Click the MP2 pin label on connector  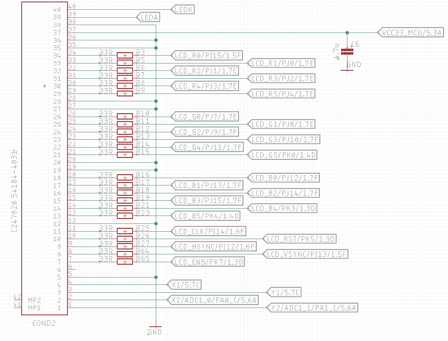[34, 300]
